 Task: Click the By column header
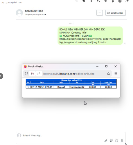coord(77,82)
